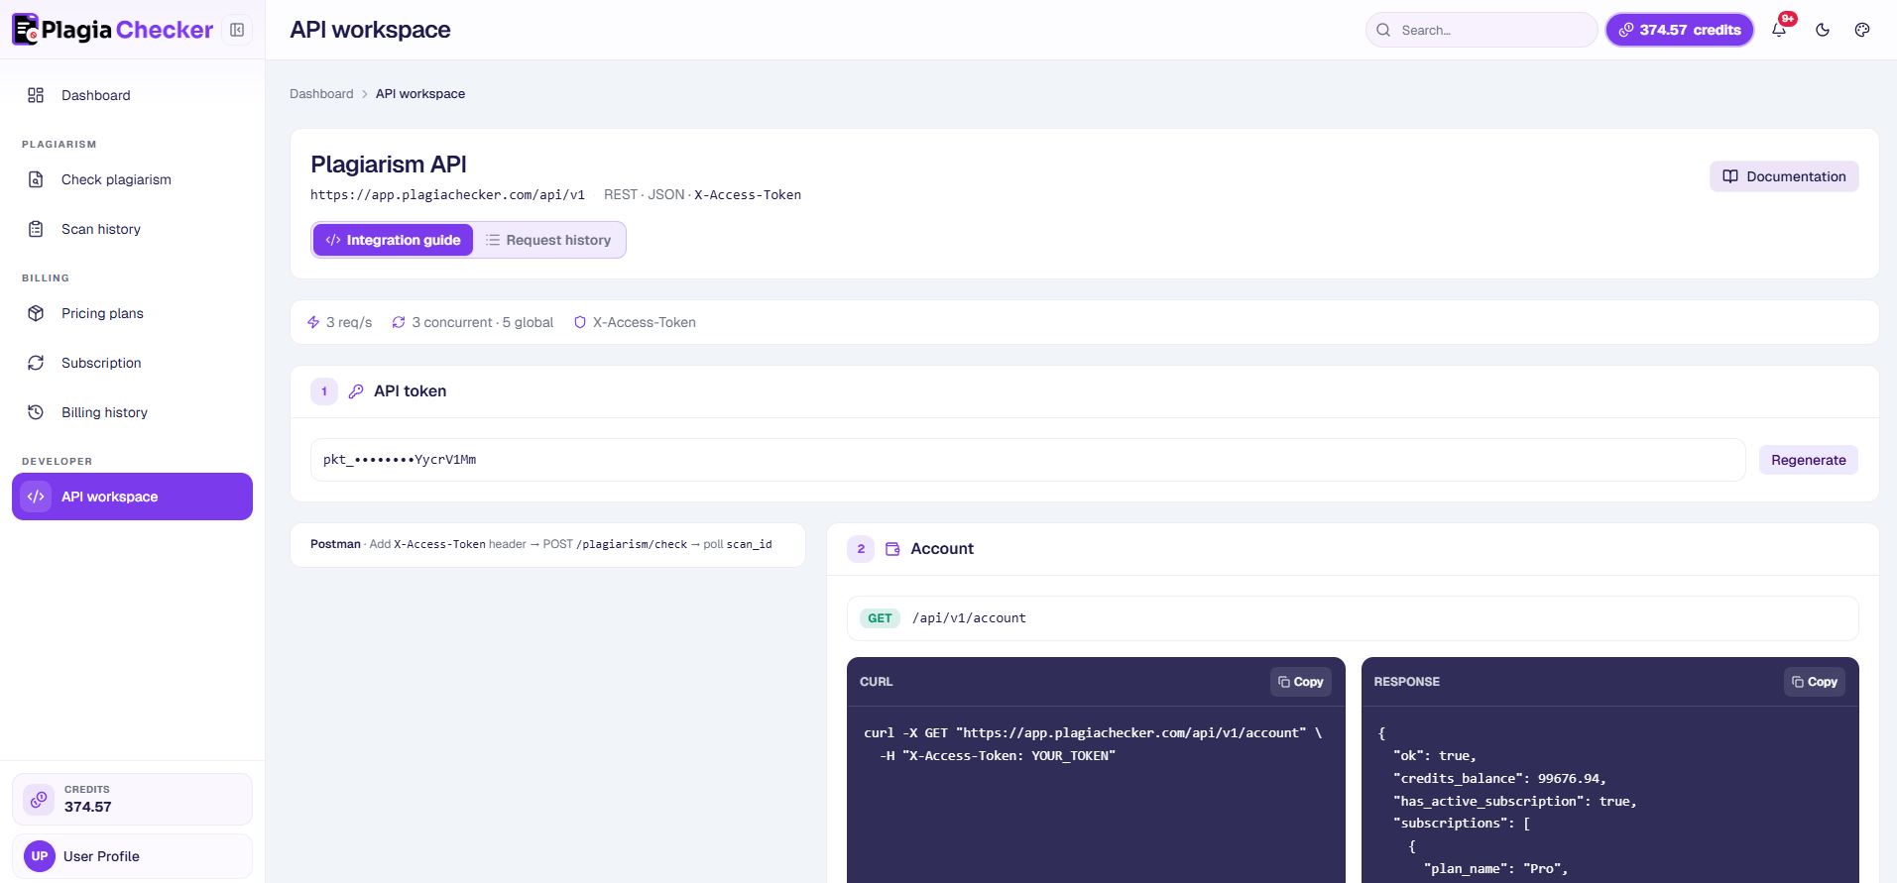The width and height of the screenshot is (1897, 883).
Task: Click the Scan history clipboard icon
Action: 36,229
